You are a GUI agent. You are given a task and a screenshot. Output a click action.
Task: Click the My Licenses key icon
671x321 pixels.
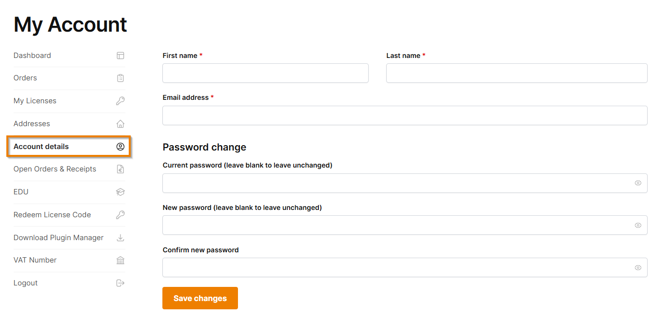point(120,101)
